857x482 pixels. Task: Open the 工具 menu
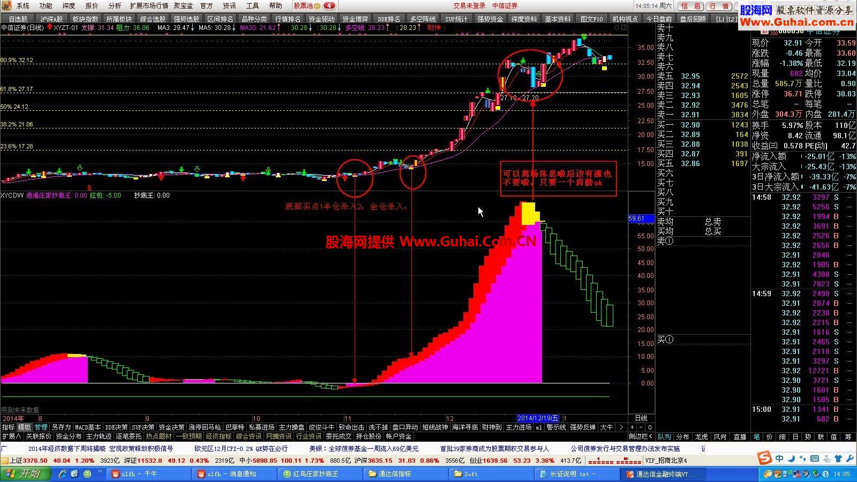point(252,5)
